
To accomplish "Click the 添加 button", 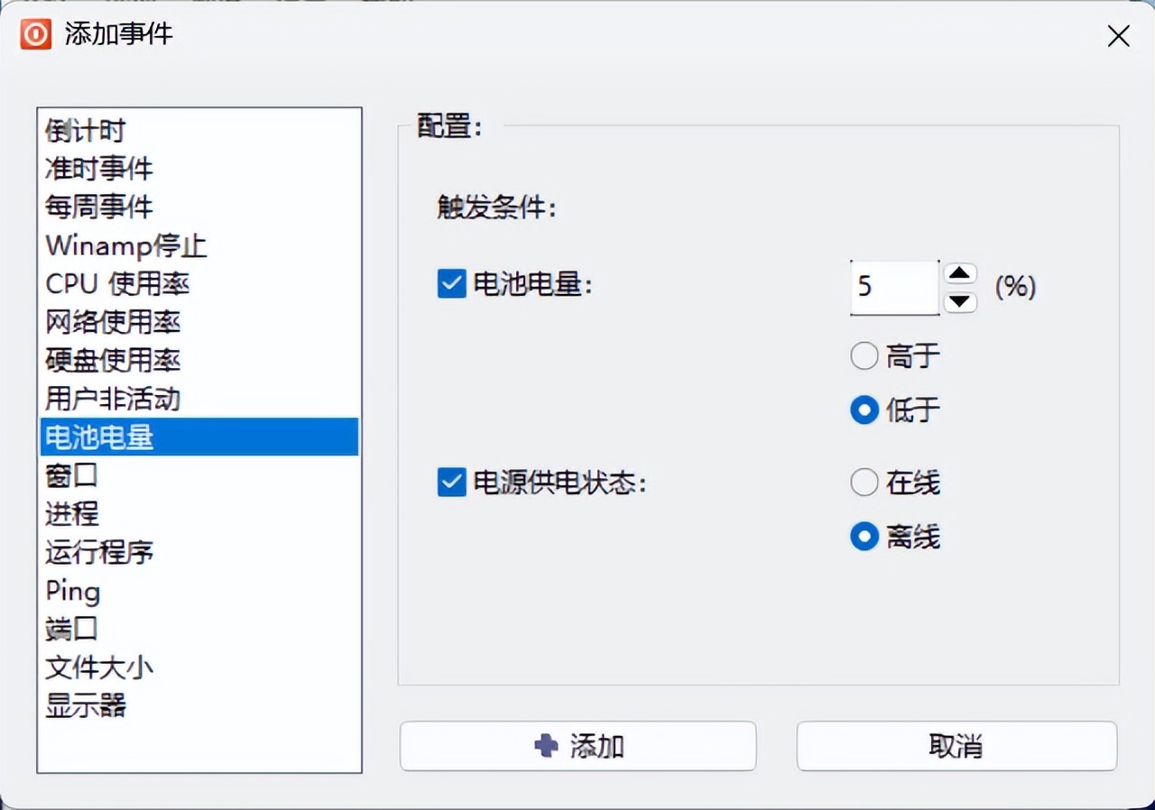I will click(x=577, y=746).
